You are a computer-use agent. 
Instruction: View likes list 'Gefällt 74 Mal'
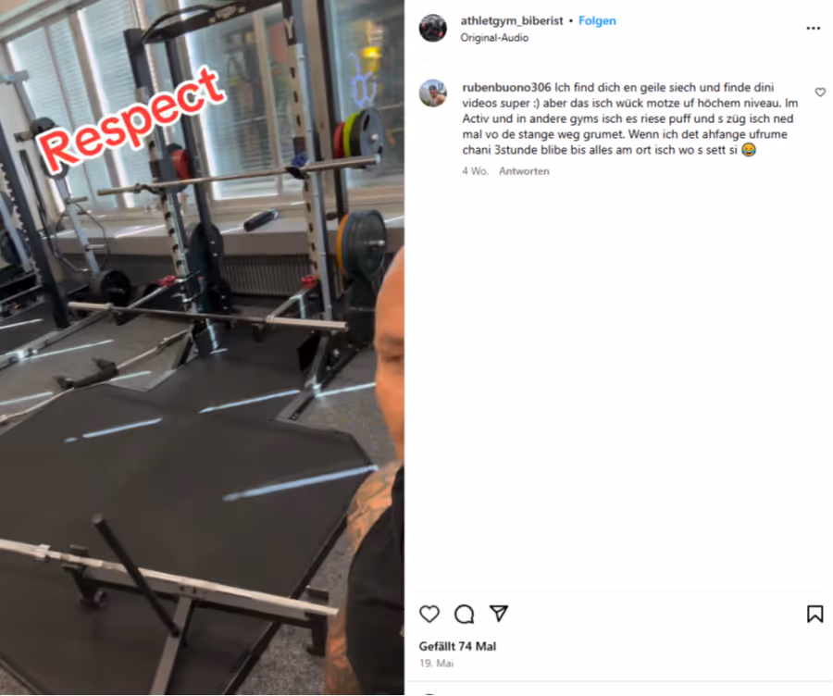click(x=457, y=647)
